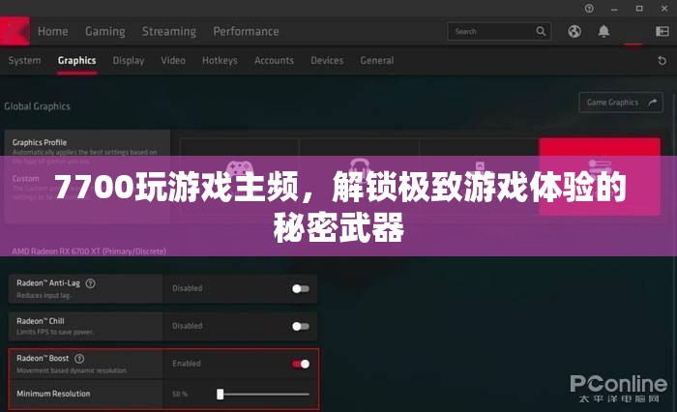Viewport: 677px width, 412px height.
Task: Click the help question-mark icon in title bar
Action: 589,8
